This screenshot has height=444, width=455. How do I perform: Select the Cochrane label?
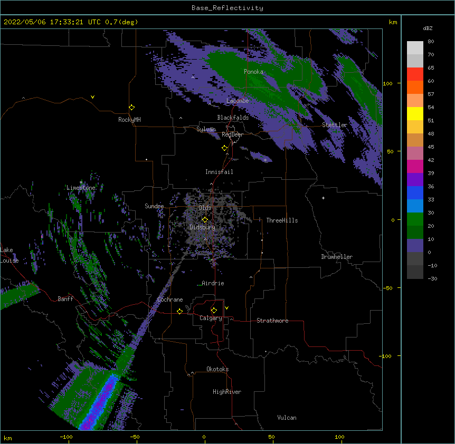170,300
